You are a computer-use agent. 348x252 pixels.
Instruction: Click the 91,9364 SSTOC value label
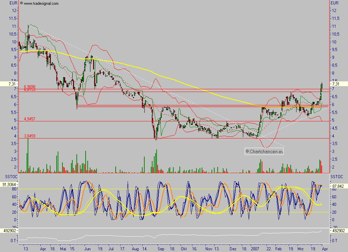(9, 184)
